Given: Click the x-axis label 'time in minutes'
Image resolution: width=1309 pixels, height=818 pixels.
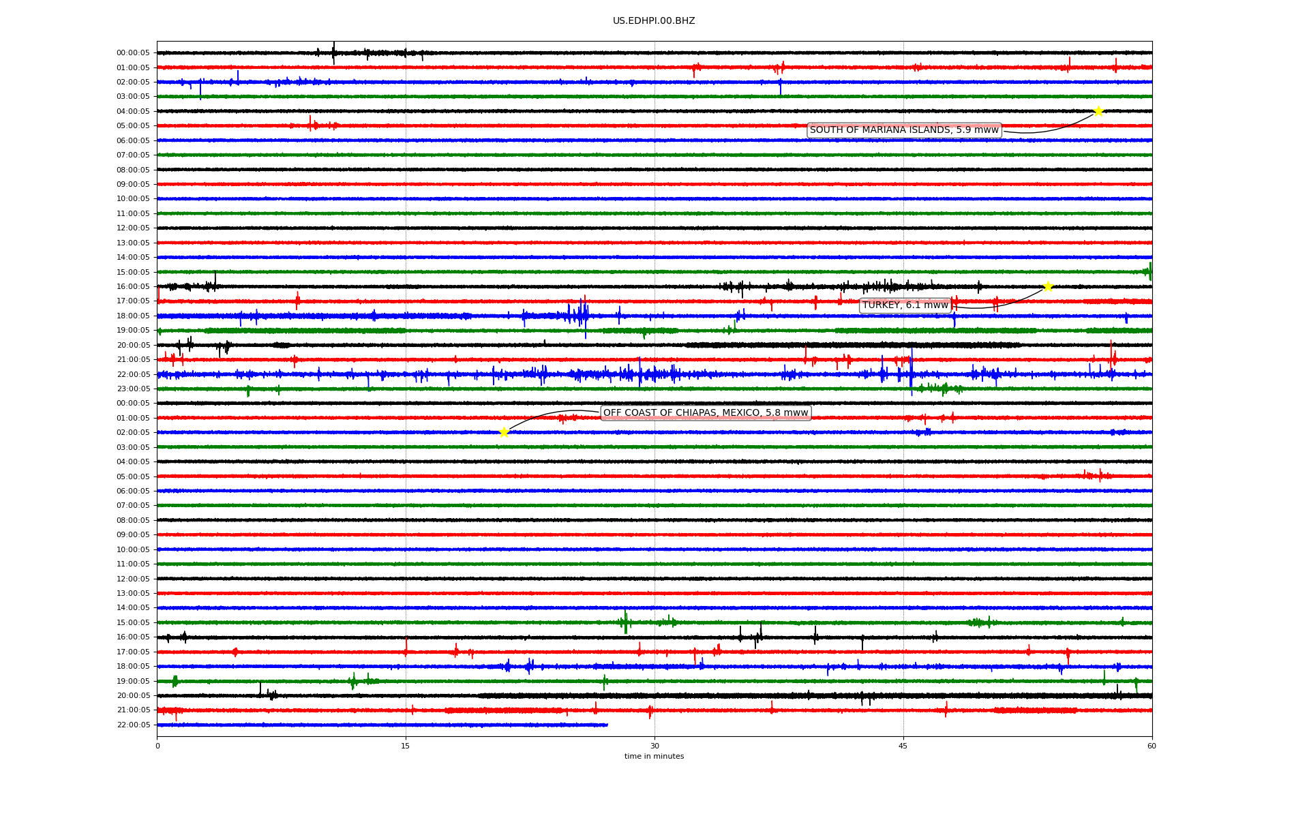Looking at the screenshot, I should tap(654, 757).
